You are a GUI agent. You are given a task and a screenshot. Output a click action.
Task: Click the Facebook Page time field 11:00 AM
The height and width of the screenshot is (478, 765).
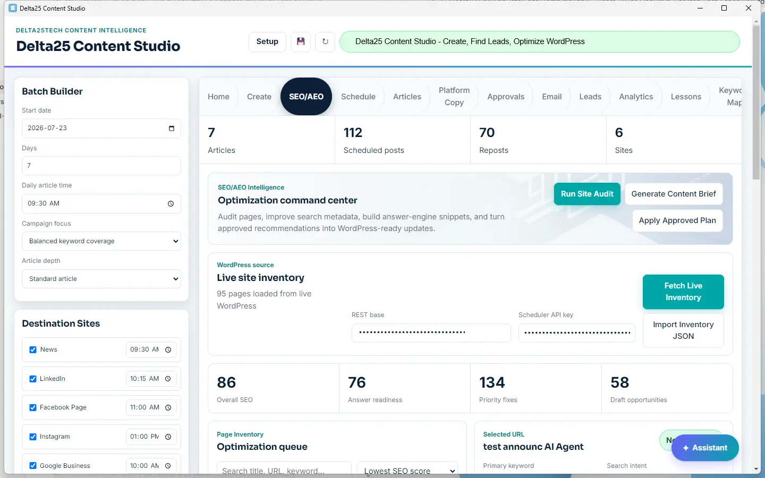point(151,408)
